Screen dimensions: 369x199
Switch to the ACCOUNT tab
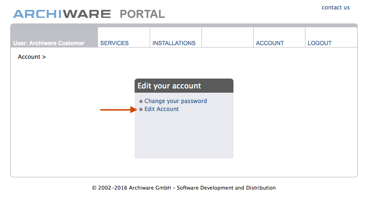[270, 43]
